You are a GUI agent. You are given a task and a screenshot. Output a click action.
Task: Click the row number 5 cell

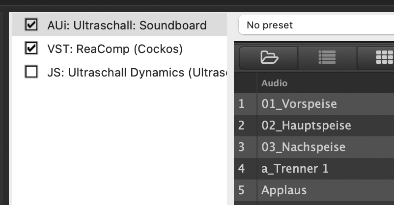point(241,190)
